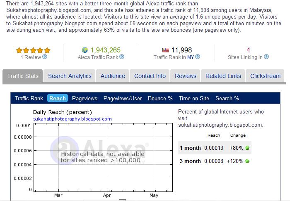The image size is (290, 201).
Task: Switch to the Clickstream tab
Action: pos(265,76)
